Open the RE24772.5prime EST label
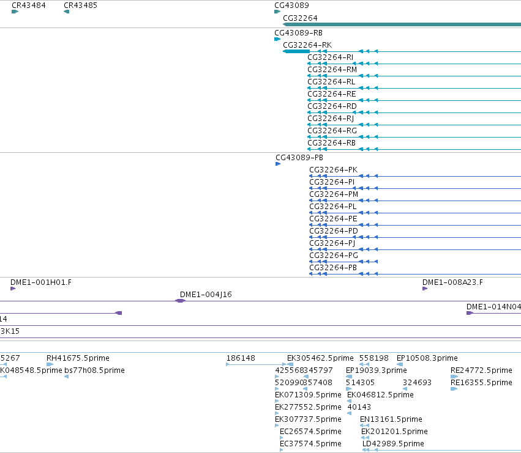Viewport: 521px width, 453px height. [x=481, y=370]
